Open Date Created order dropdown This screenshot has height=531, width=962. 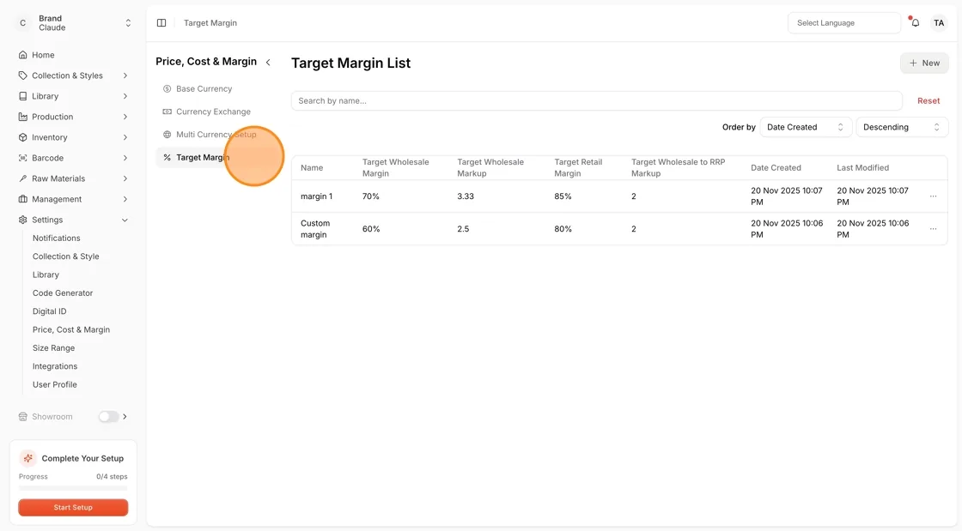tap(806, 127)
